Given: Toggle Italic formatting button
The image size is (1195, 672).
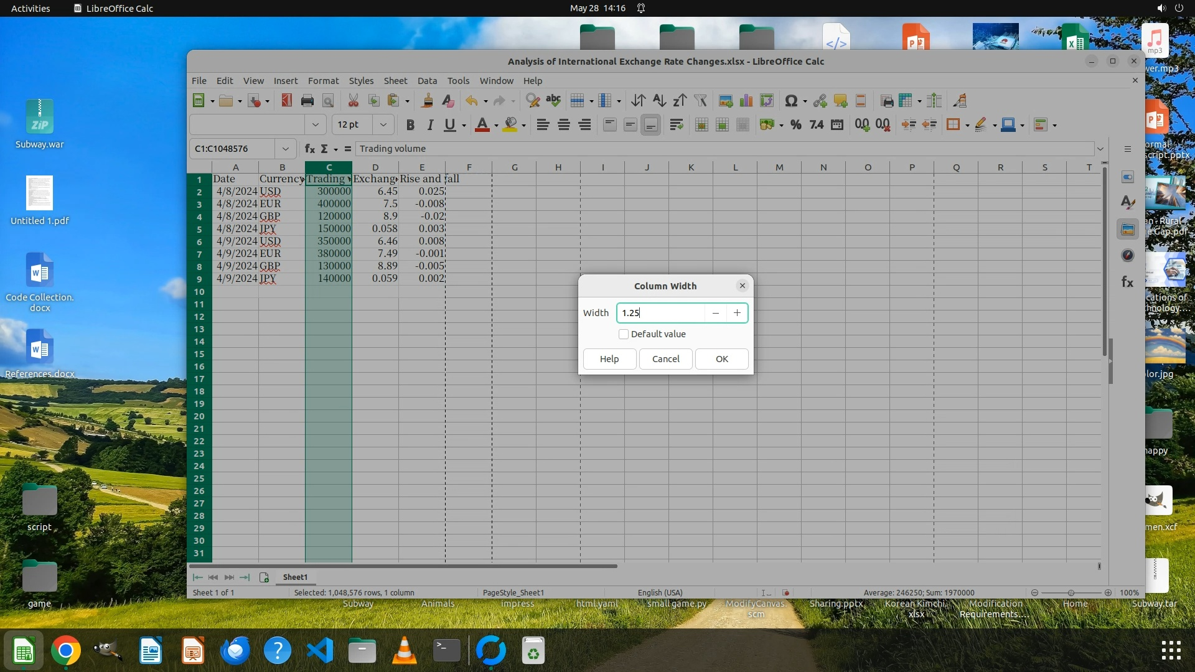Looking at the screenshot, I should [x=430, y=125].
